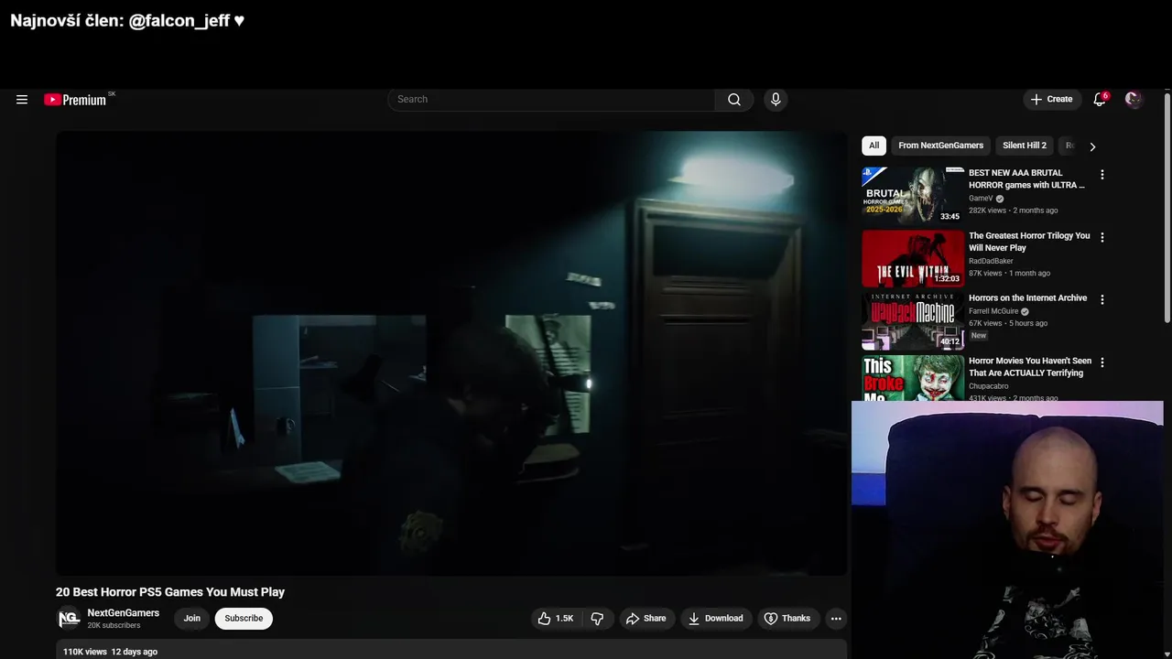Click the video title text
The image size is (1172, 659).
(x=170, y=592)
